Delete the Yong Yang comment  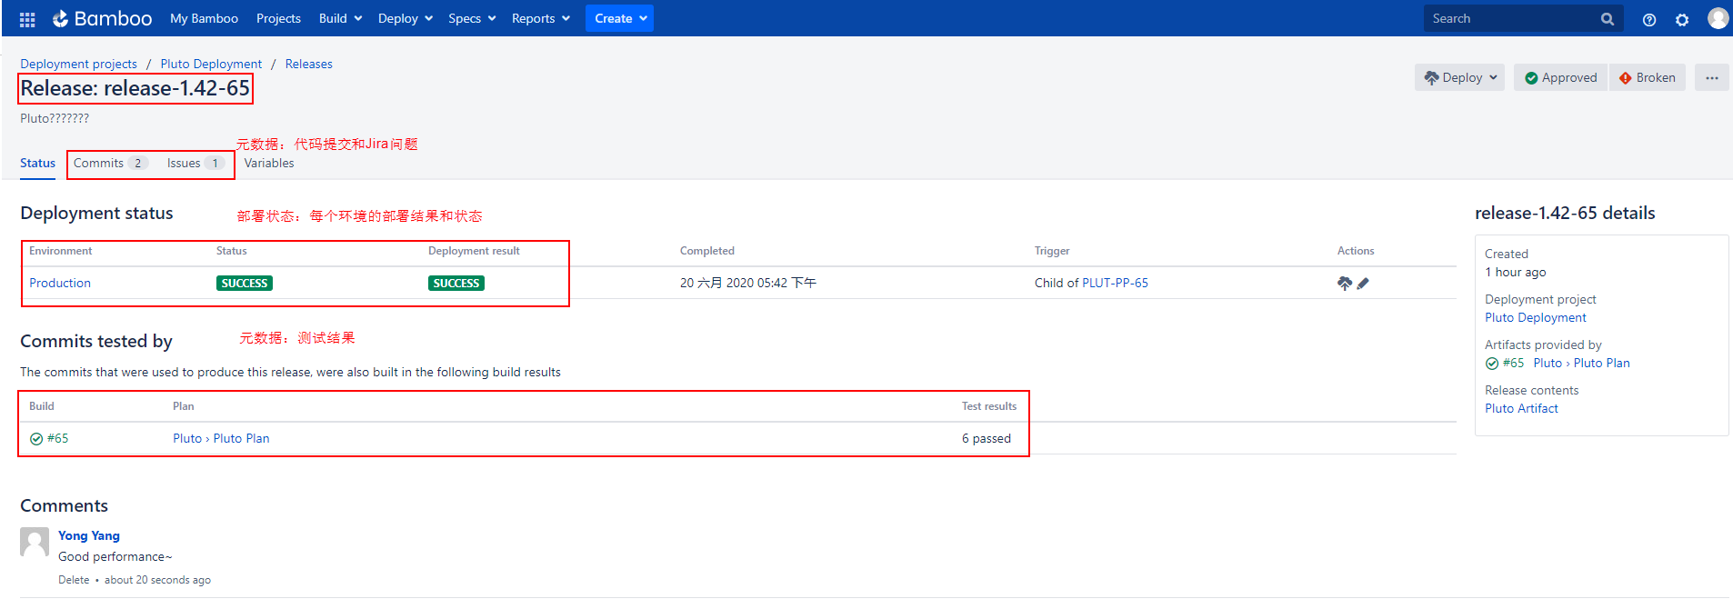tap(74, 580)
